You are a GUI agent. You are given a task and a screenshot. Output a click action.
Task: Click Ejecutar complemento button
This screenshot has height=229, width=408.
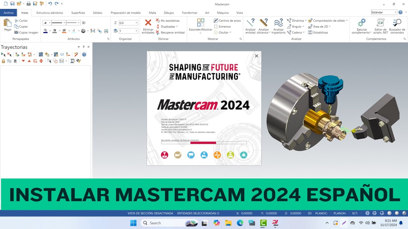pos(361,26)
